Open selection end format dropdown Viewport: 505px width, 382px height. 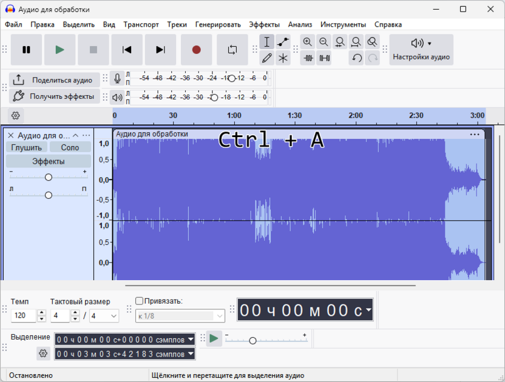pos(191,354)
